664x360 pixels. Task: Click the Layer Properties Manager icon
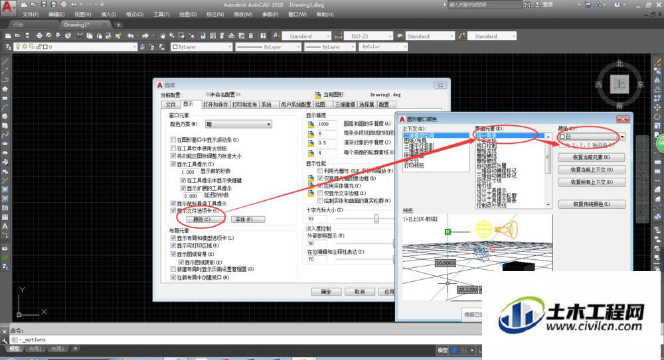[x=9, y=47]
